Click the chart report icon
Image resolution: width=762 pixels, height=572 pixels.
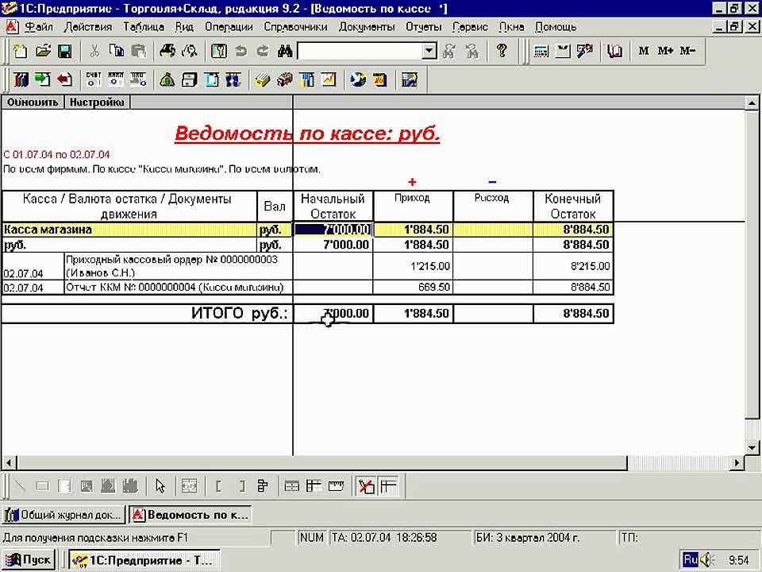(x=329, y=79)
